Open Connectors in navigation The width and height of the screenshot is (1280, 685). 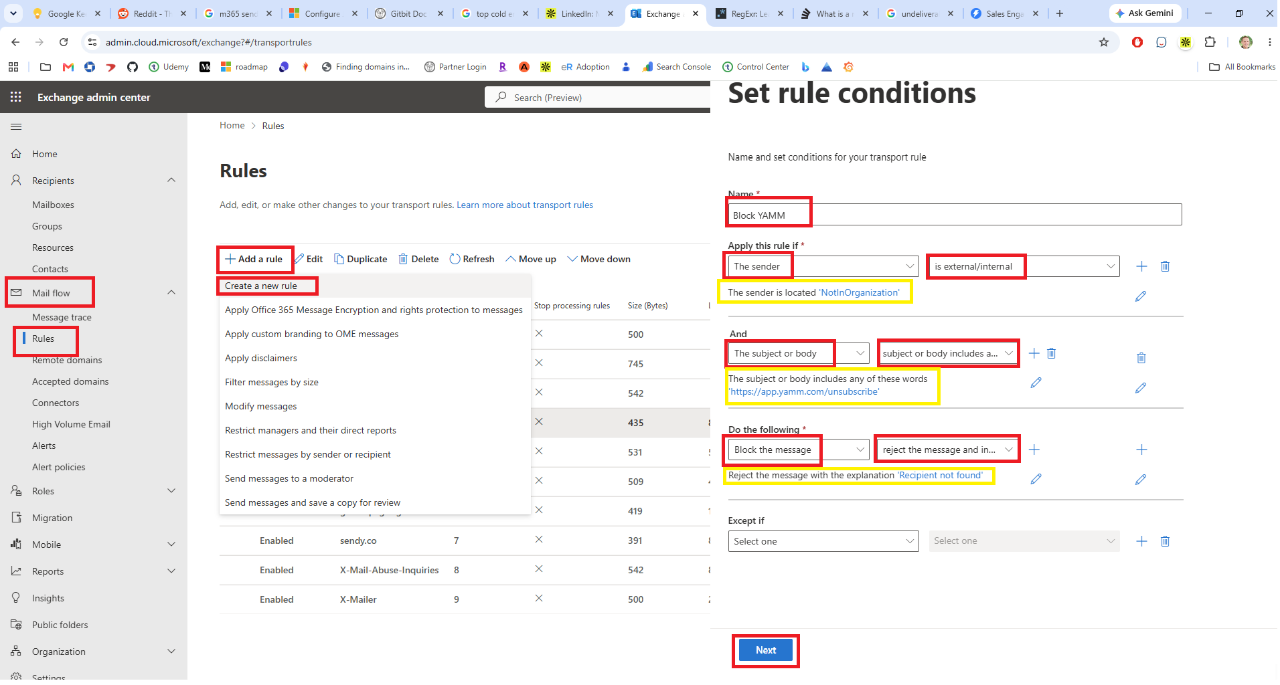56,403
